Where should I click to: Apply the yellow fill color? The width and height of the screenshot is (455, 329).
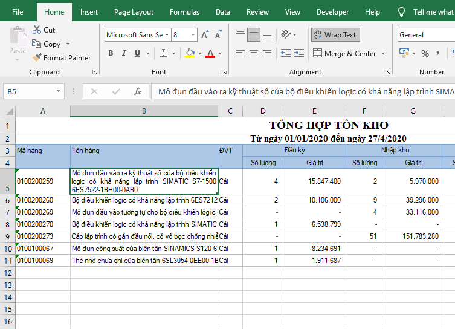(190, 53)
